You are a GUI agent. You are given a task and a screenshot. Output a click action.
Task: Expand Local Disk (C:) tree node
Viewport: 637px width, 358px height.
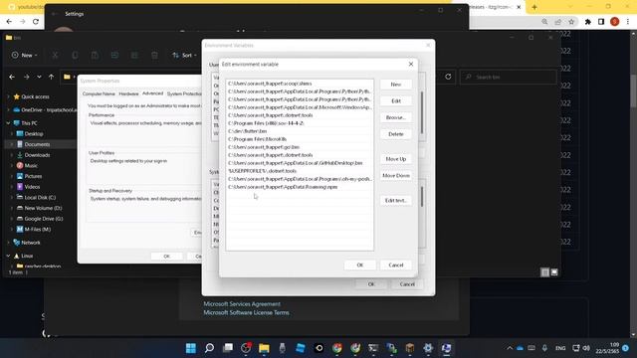pyautogui.click(x=12, y=197)
